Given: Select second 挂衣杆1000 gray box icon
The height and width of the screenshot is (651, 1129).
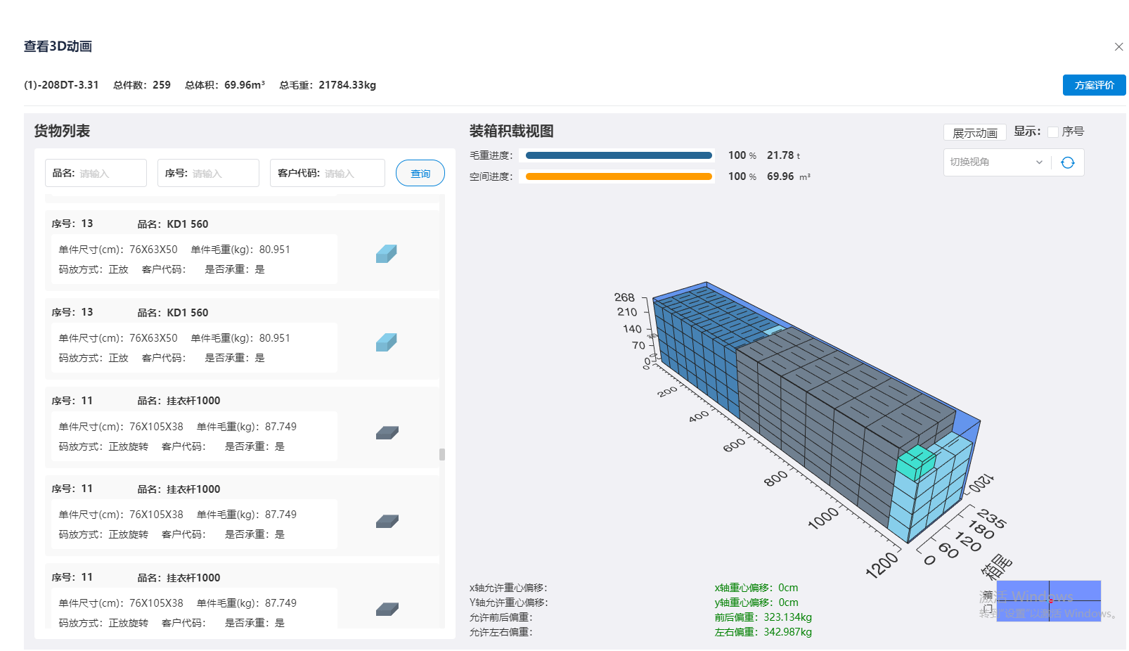Looking at the screenshot, I should click(387, 521).
